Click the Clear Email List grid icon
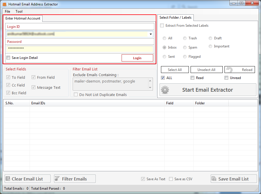This screenshot has width=261, height=194. tap(8, 179)
